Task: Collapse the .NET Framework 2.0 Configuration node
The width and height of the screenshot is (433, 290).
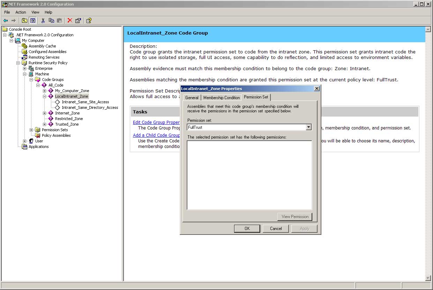Action: [5, 35]
